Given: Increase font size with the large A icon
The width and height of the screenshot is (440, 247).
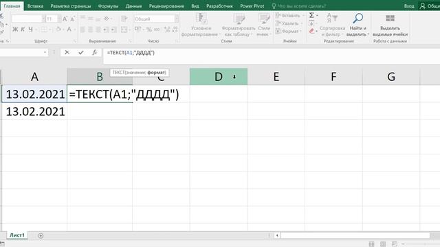Looking at the screenshot, I should coord(65,19).
